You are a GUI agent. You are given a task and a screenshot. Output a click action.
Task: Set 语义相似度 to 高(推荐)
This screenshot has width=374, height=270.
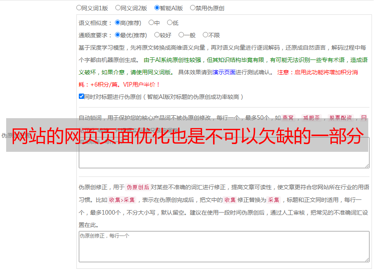(117, 23)
